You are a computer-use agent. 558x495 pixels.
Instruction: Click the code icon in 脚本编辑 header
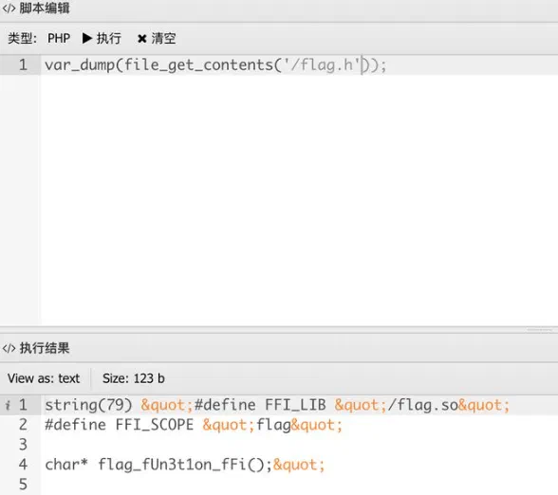point(9,9)
